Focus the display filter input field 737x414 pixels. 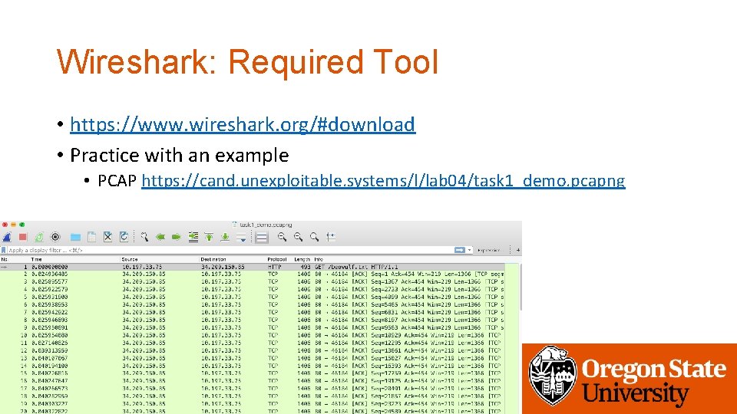pos(230,250)
